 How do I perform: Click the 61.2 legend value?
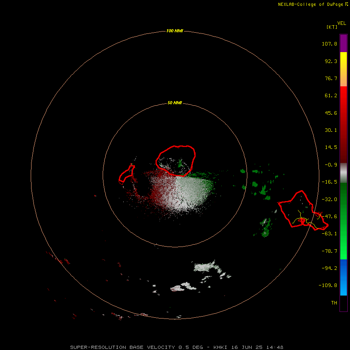[331, 96]
